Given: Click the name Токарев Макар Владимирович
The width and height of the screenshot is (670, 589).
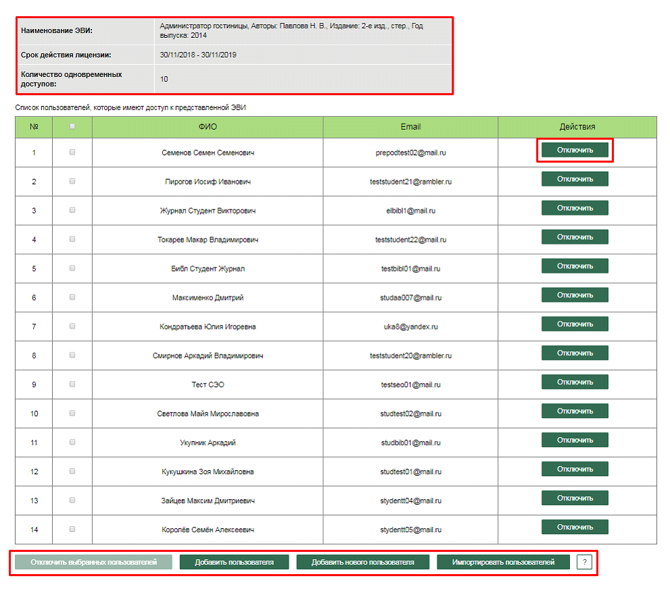Looking at the screenshot, I should click(208, 240).
